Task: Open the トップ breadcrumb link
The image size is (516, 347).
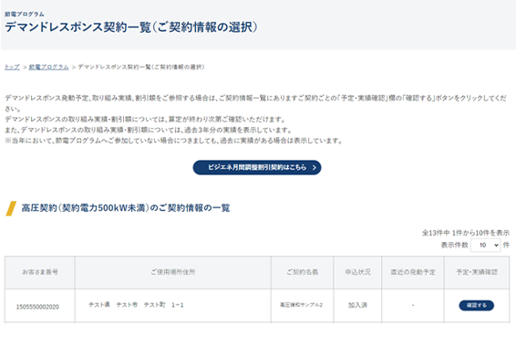Action: [x=12, y=67]
